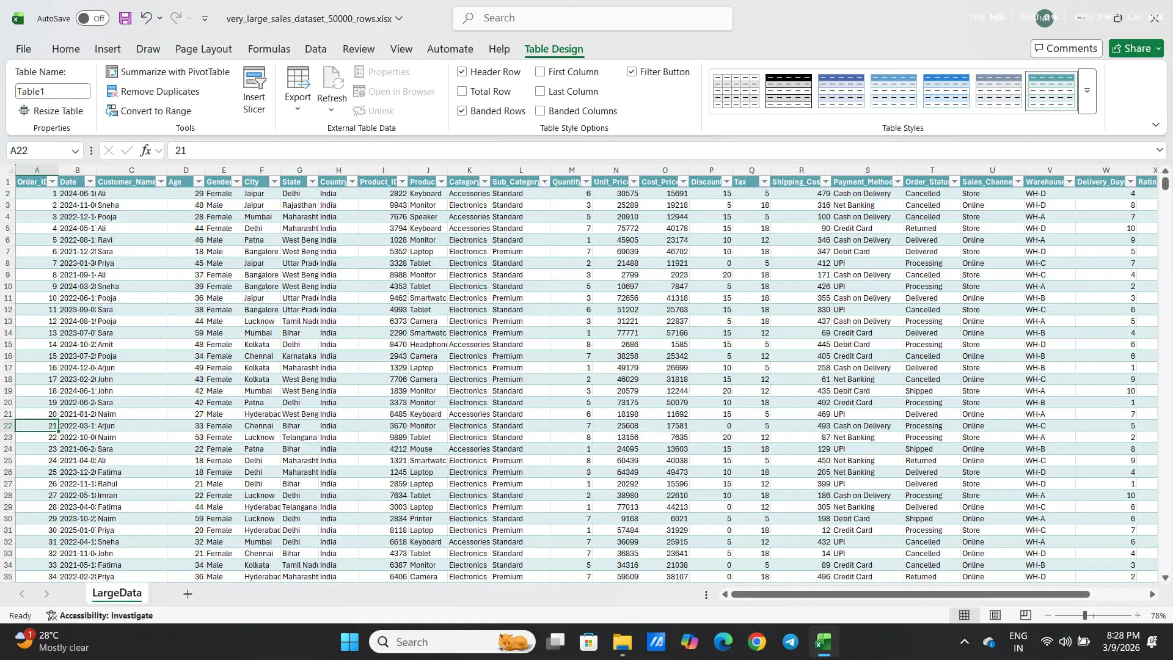This screenshot has height=660, width=1173.
Task: Tick the Banded Columns checkbox
Action: tap(540, 111)
